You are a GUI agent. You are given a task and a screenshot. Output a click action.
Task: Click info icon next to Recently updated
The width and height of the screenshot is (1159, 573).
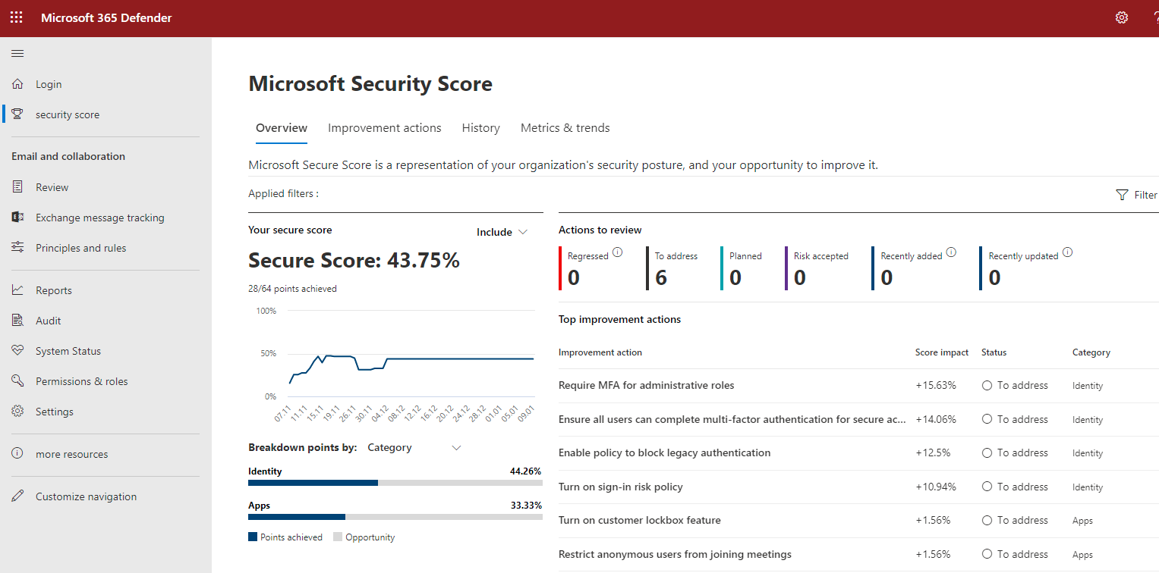[x=1068, y=252]
